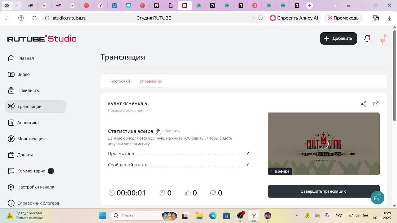Click Сообщений в чате statistic row
This screenshot has height=223, width=397.
point(179,165)
